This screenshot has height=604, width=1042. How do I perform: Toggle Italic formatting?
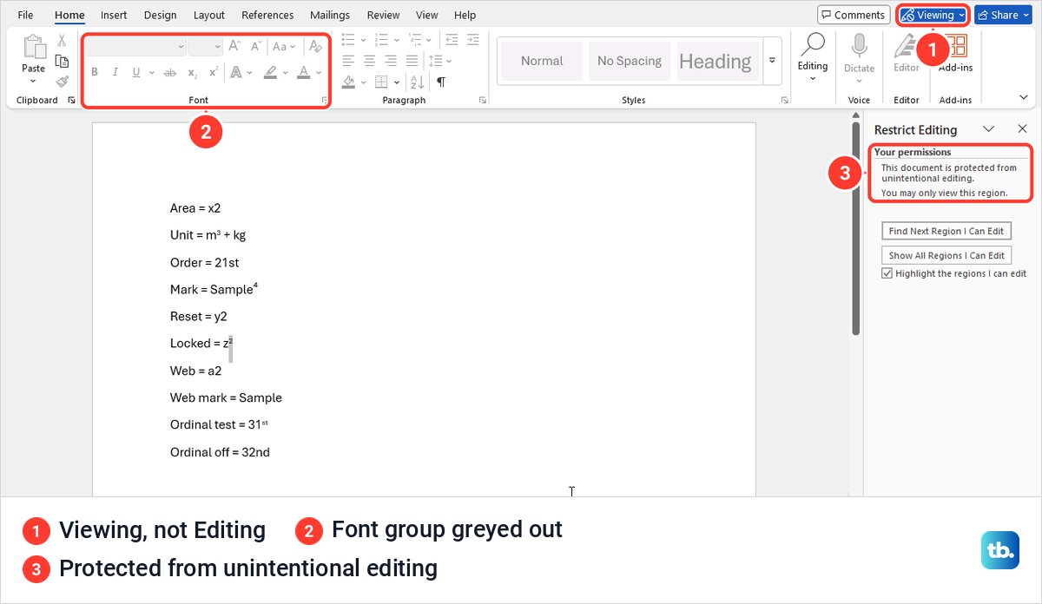click(115, 73)
